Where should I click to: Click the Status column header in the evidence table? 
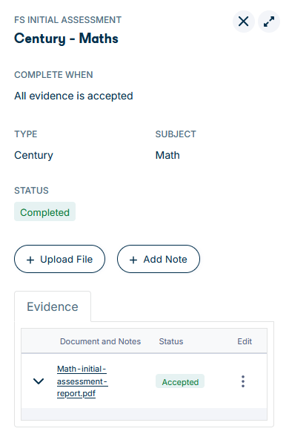171,341
